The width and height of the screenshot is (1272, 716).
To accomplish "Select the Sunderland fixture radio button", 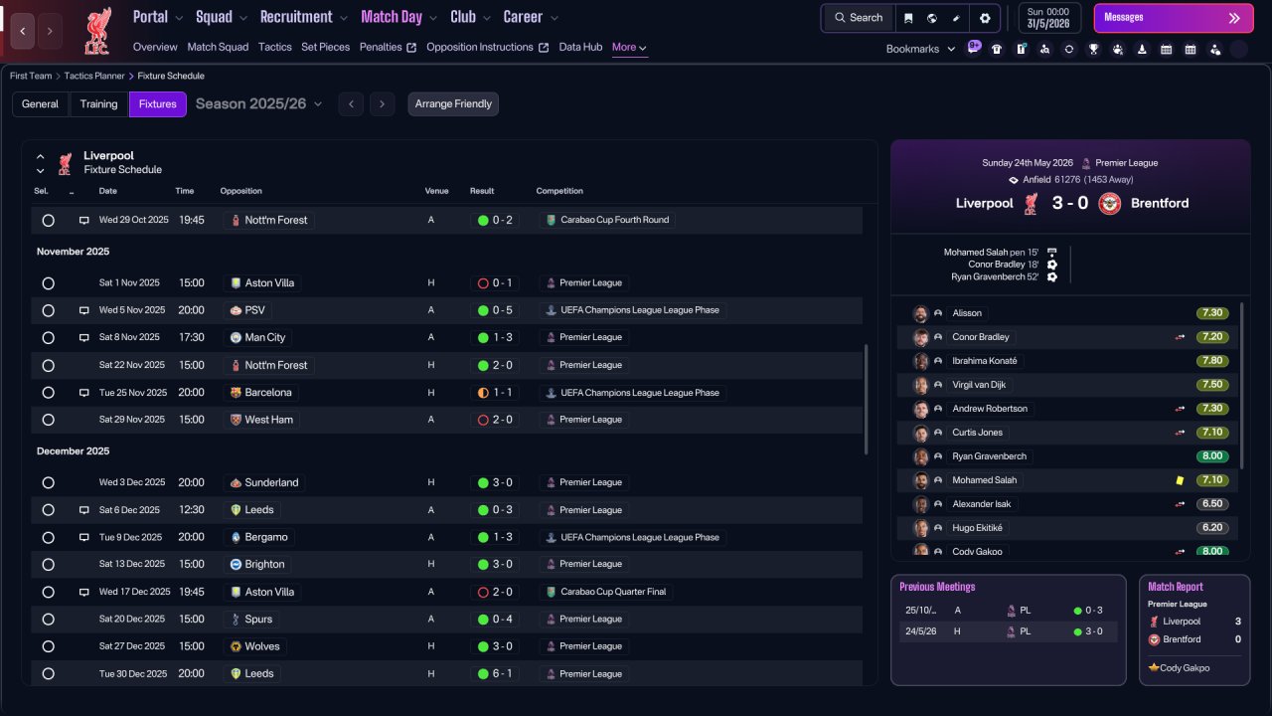I will coord(48,482).
